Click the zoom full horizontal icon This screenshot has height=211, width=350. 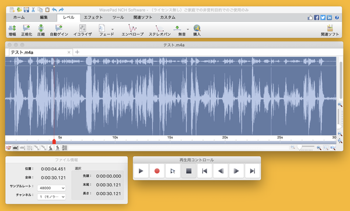tap(333, 148)
